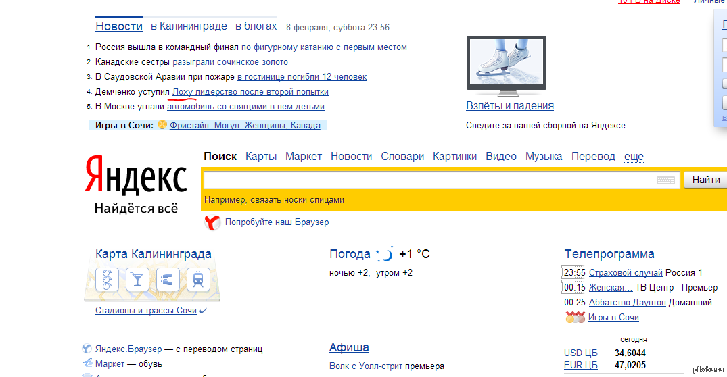Open the first map category icon for Kaliningrad

point(107,279)
